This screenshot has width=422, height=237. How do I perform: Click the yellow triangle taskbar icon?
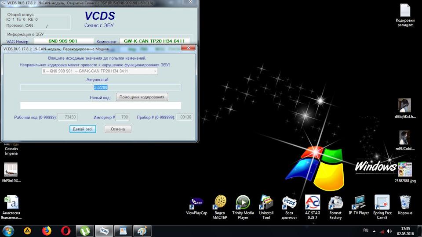pos(27,231)
